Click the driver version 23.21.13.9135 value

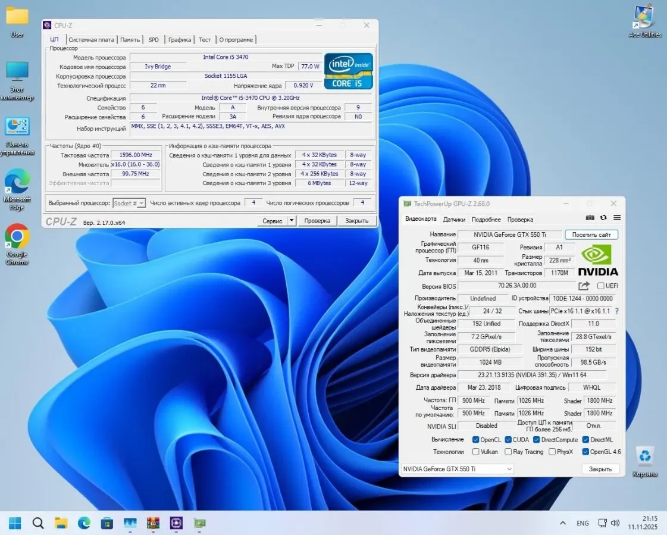(x=532, y=375)
